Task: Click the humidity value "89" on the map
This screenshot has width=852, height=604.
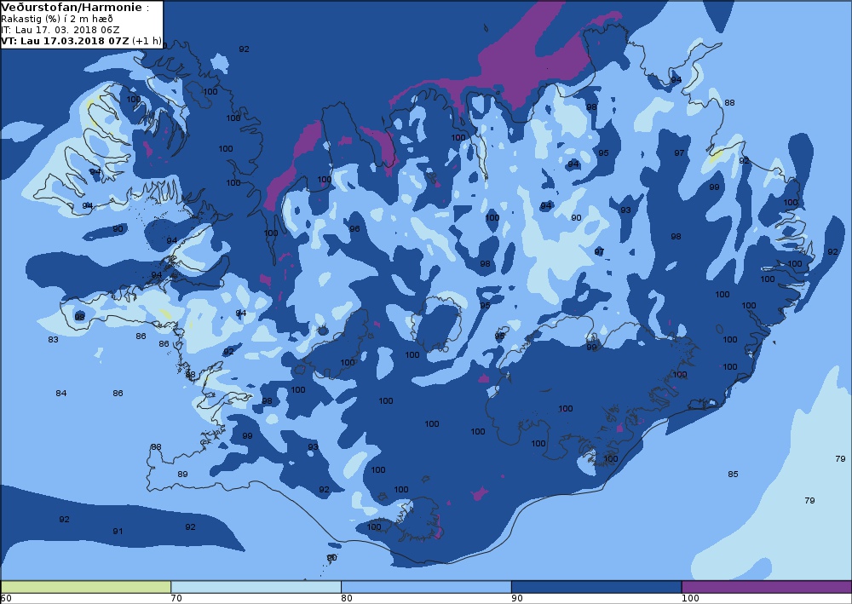Action: pyautogui.click(x=182, y=475)
